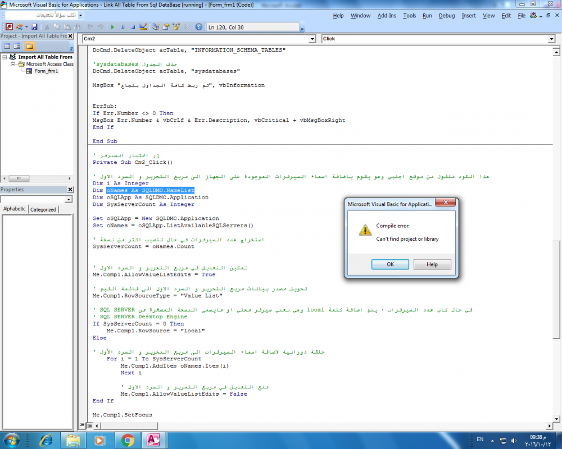Screen dimensions: 562x449
Task: Click the code window vertical scrollbar thumb
Action: pos(556,289)
